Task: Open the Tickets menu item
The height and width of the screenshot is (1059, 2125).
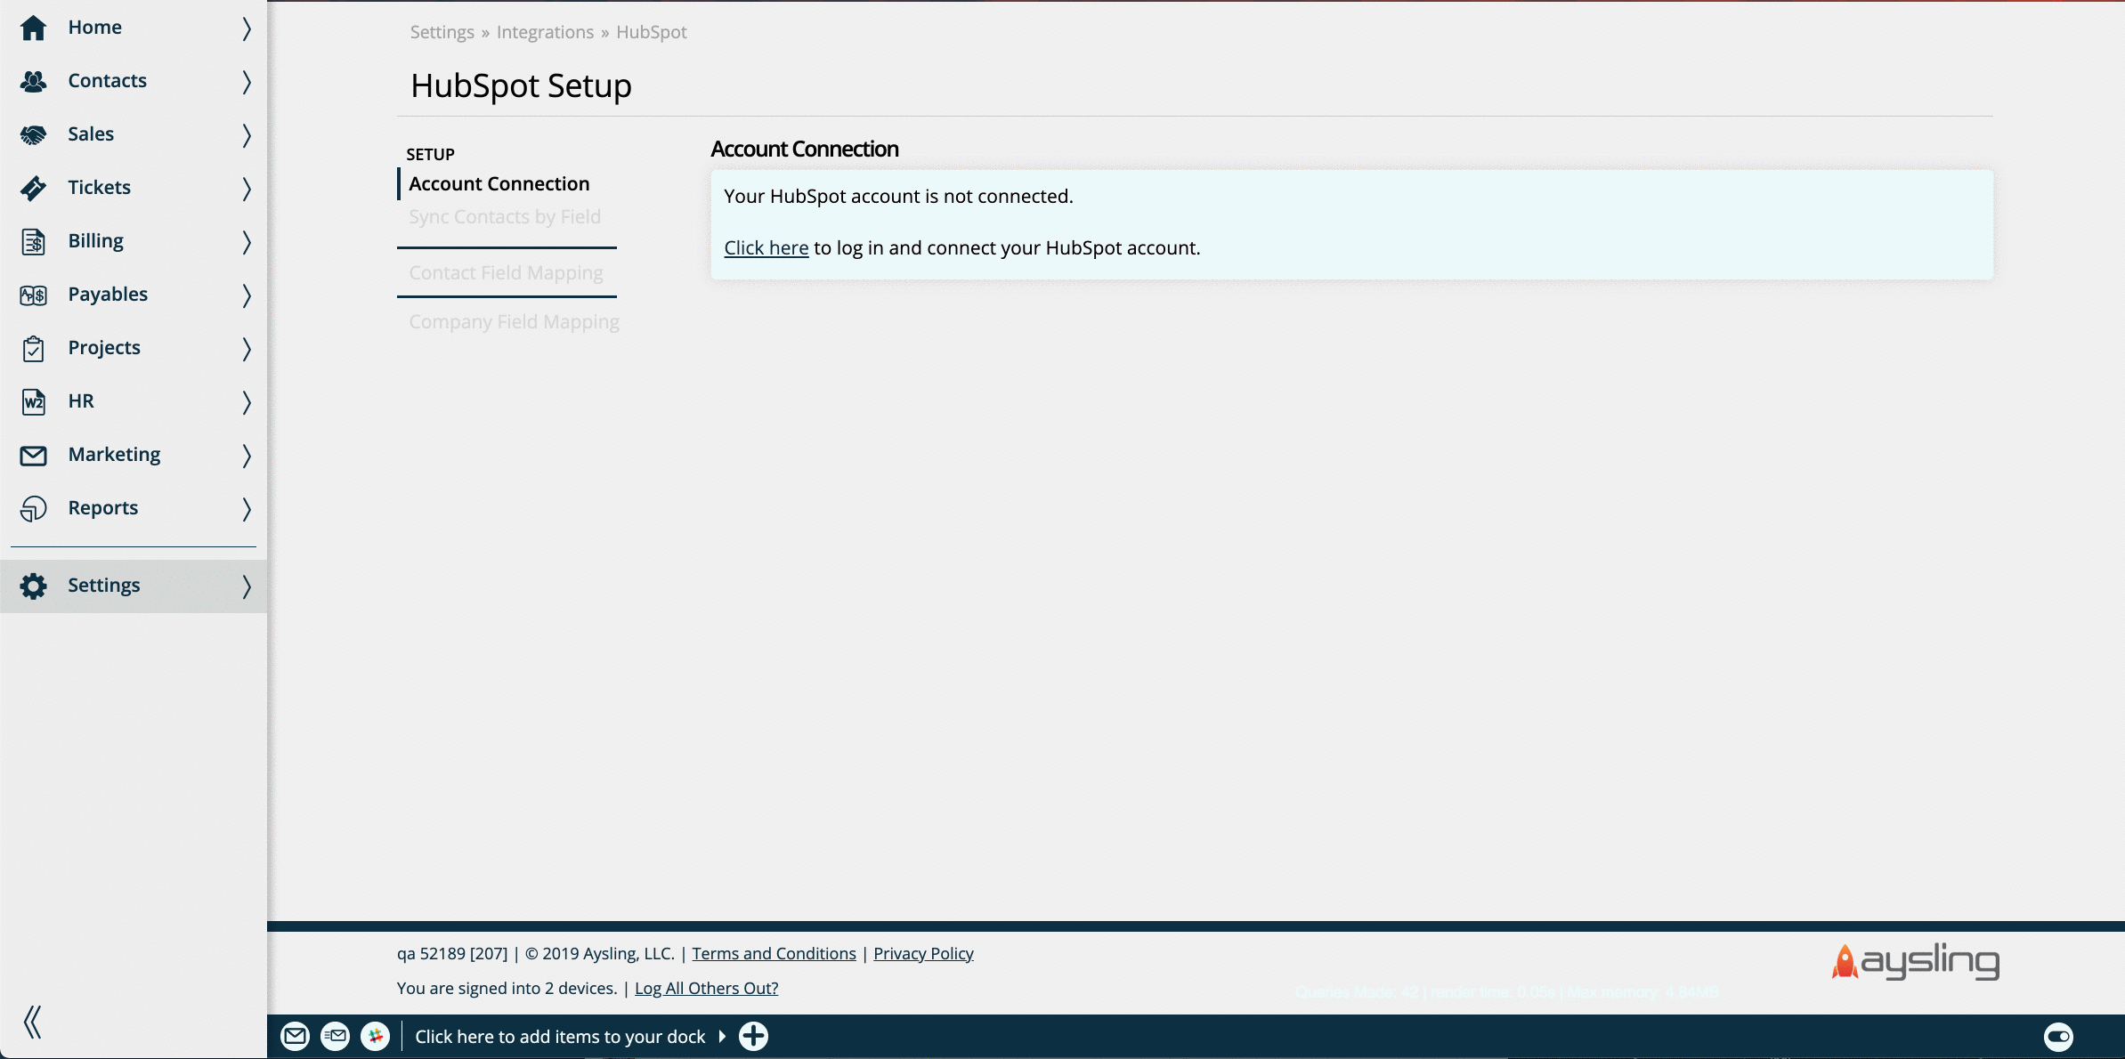Action: 134,188
